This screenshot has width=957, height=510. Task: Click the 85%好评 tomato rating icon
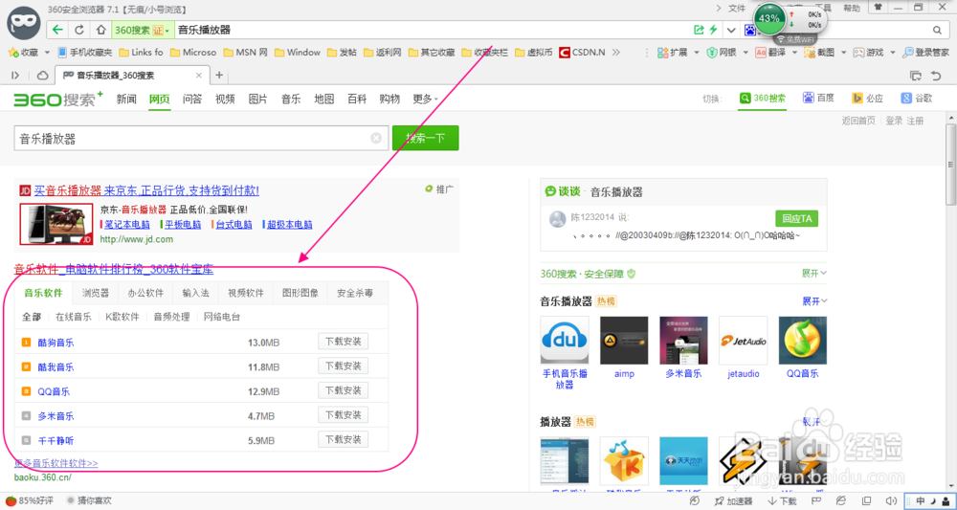[x=10, y=500]
